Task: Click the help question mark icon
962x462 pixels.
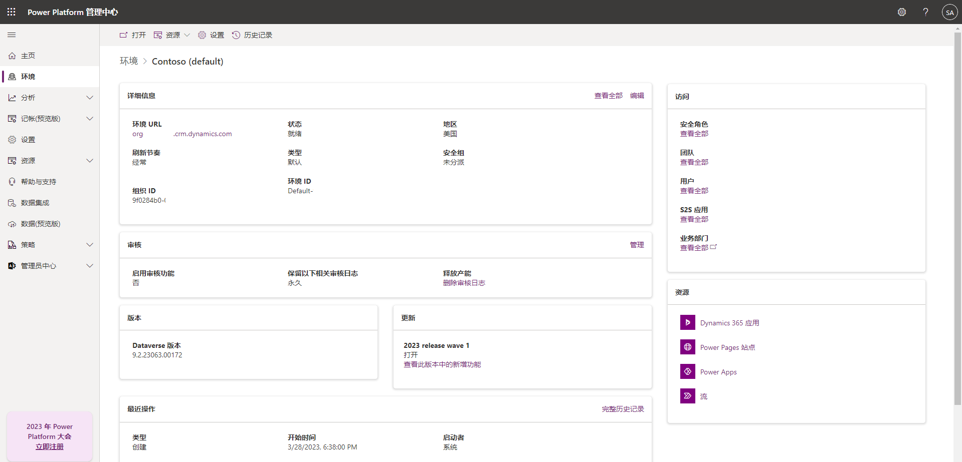Action: 925,12
